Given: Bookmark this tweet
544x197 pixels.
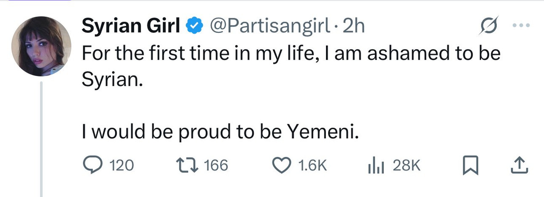Looking at the screenshot, I should (470, 166).
